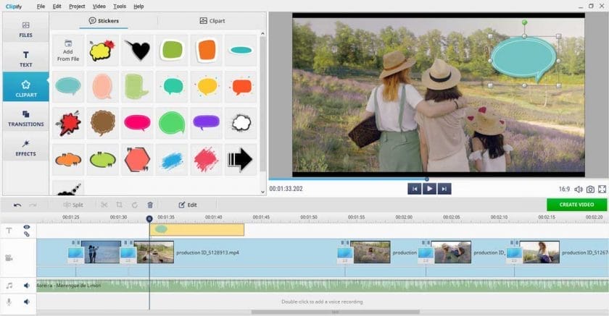
Task: Open the Transitions sidebar panel
Action: pyautogui.click(x=25, y=119)
